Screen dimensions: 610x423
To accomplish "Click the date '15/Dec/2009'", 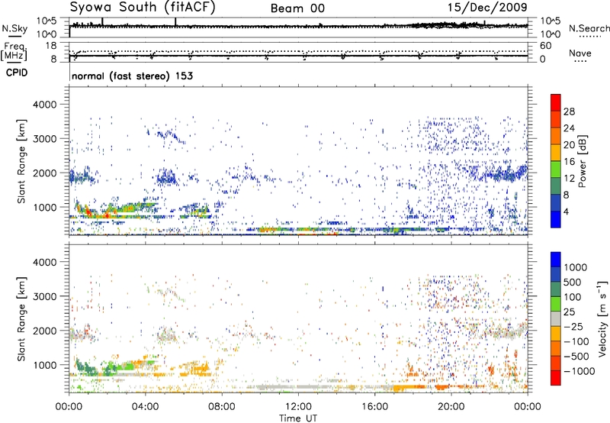I will [487, 7].
